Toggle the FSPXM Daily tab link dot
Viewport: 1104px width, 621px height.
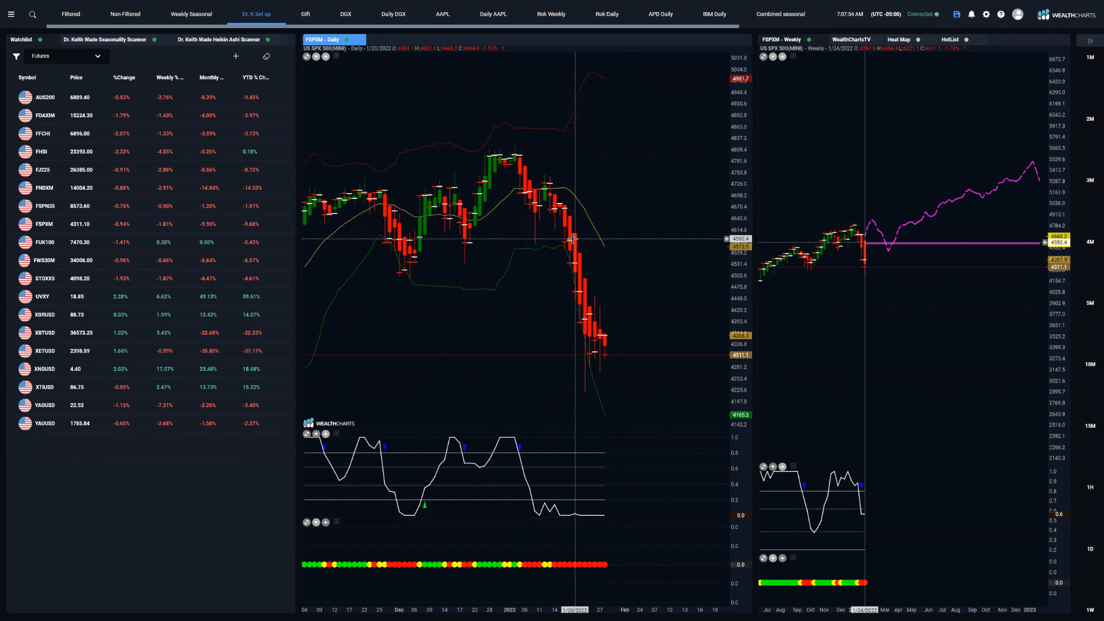click(x=347, y=40)
